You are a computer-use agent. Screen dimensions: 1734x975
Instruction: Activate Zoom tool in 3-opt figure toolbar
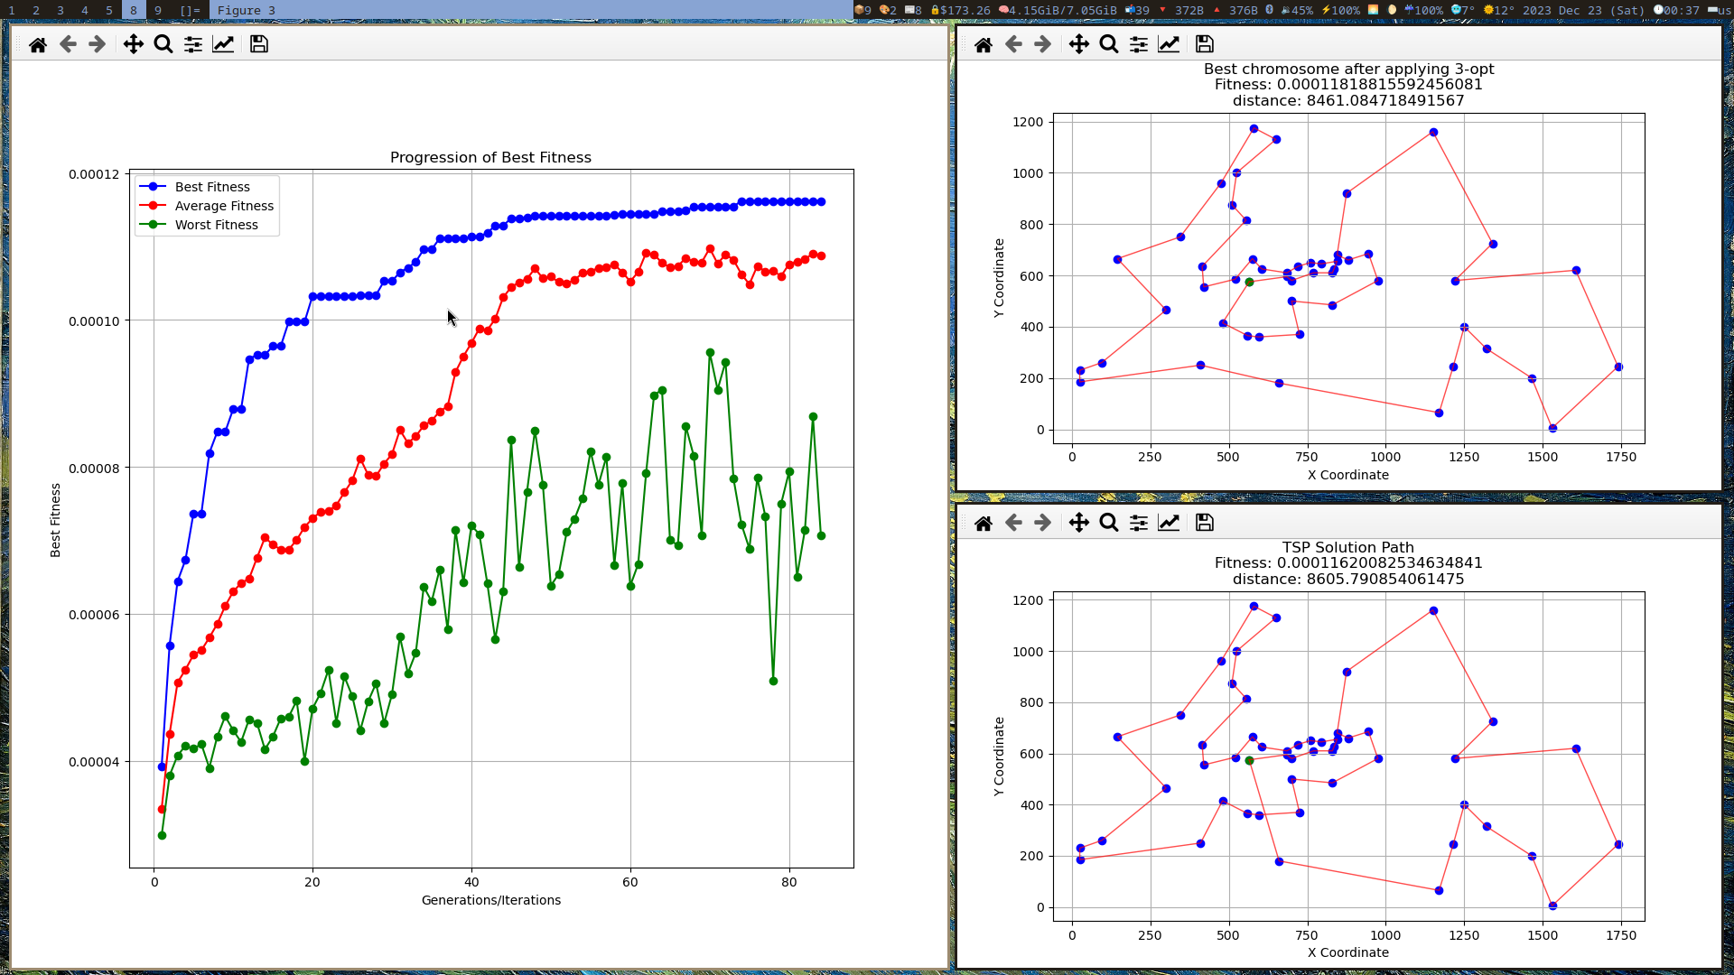click(1109, 44)
